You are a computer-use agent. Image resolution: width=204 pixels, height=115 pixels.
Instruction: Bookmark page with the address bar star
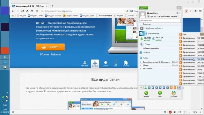click(42, 11)
